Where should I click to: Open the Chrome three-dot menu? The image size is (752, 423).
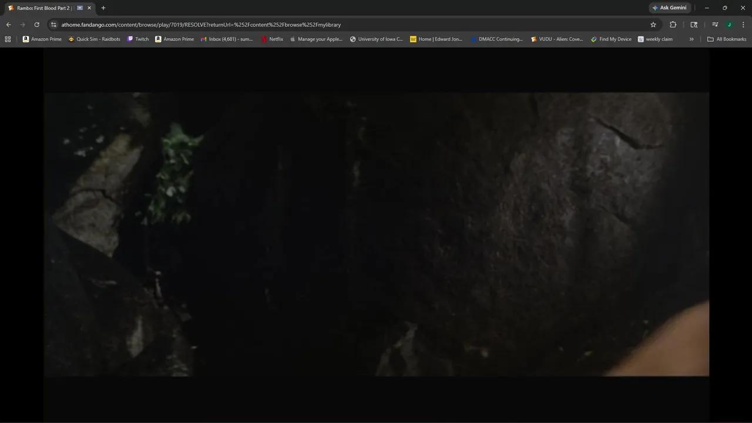[x=743, y=25]
